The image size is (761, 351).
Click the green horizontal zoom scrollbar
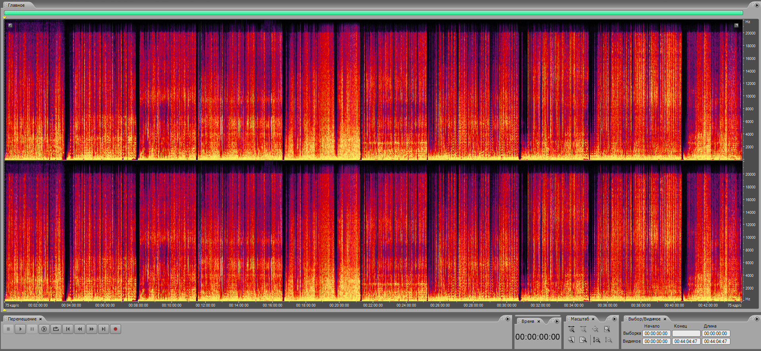[373, 13]
